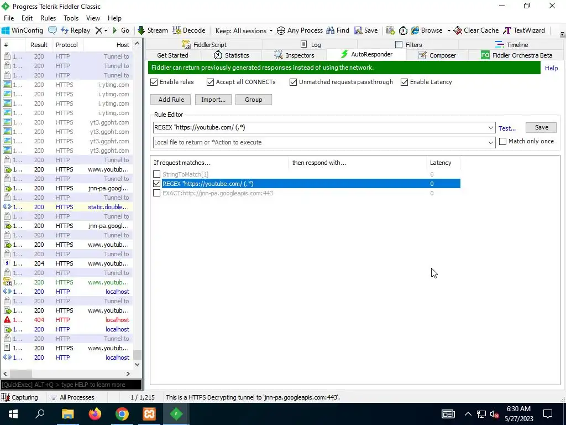Show hidden system tray icons
Screen dimensions: 566x425
468,414
